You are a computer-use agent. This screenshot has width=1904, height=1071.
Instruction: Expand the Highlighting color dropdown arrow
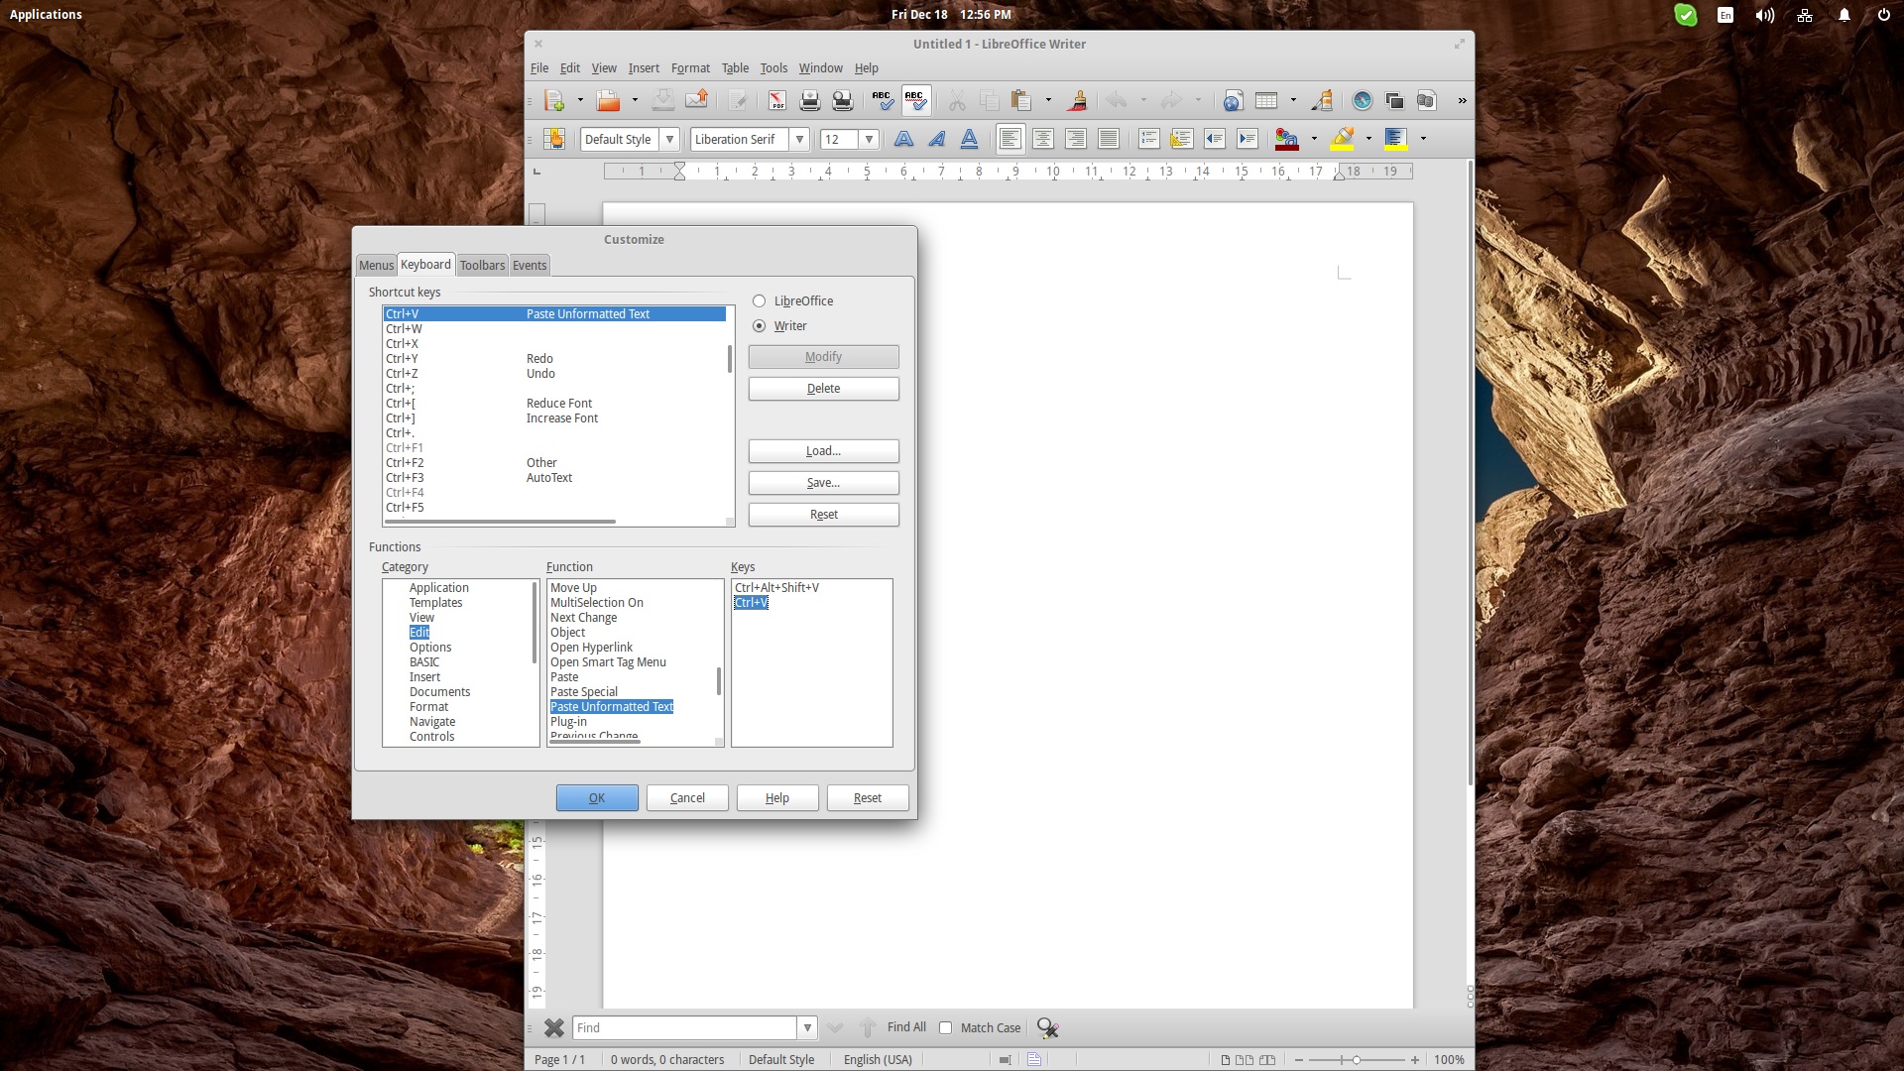point(1368,139)
